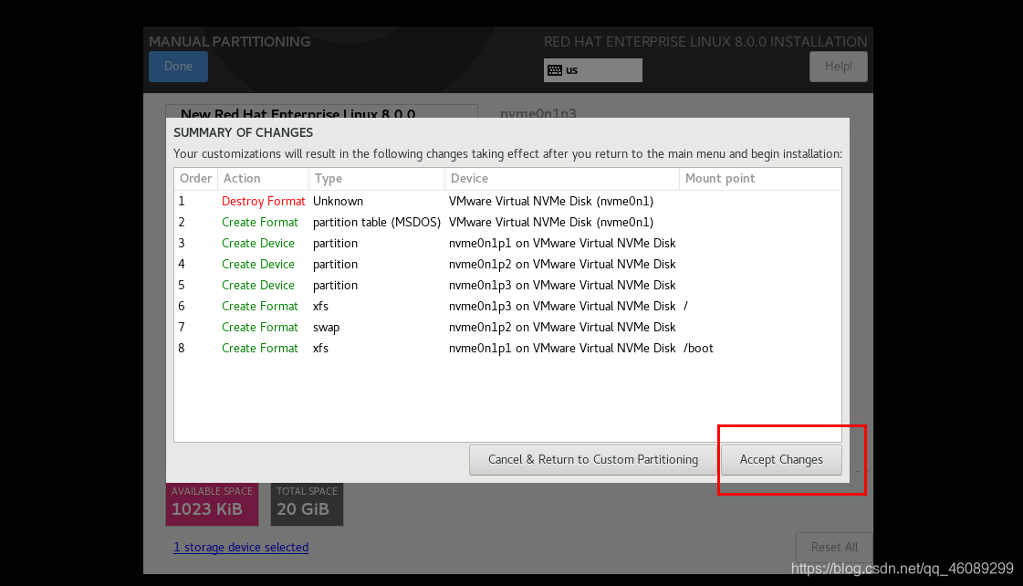Image resolution: width=1023 pixels, height=586 pixels.
Task: Click the row 6 xfs type cell
Action: 320,306
